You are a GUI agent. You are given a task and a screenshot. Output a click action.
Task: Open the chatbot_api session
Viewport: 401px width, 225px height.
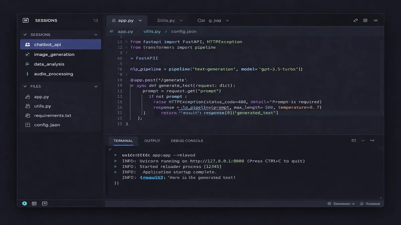[x=47, y=45]
